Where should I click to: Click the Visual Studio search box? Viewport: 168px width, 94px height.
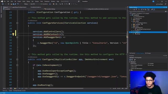tap(70, 1)
